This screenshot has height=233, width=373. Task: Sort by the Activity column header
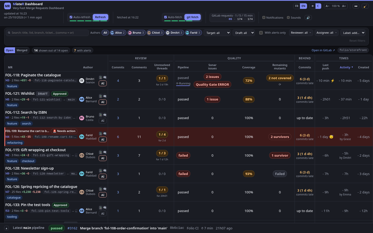[346, 67]
